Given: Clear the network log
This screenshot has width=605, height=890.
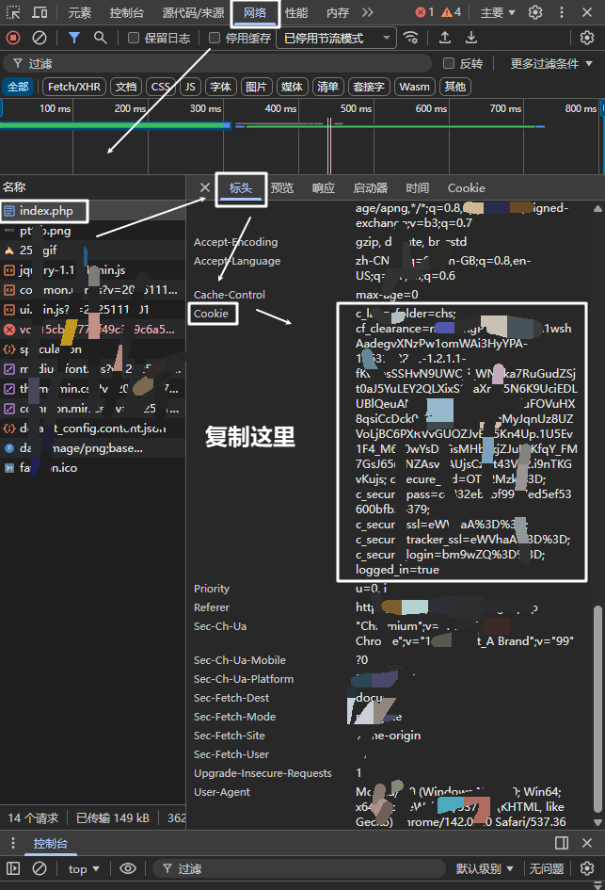Looking at the screenshot, I should pos(40,38).
